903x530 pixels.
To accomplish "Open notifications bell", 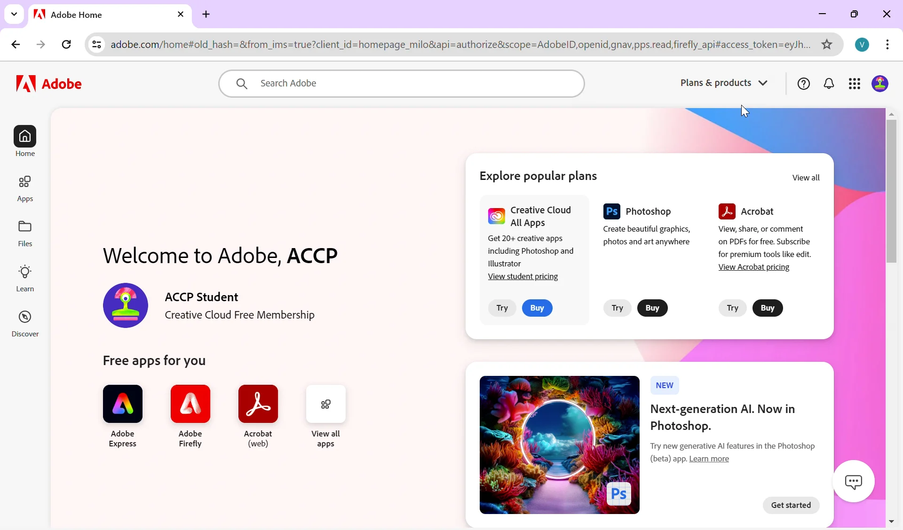I will coord(829,84).
